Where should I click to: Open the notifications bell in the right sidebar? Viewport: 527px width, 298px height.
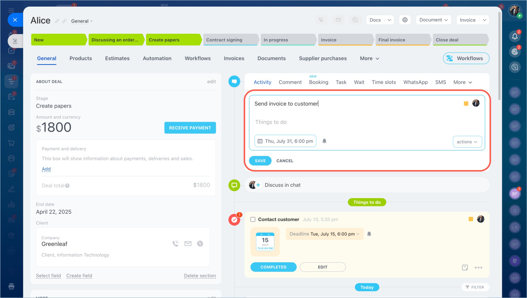pyautogui.click(x=515, y=36)
